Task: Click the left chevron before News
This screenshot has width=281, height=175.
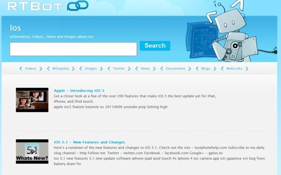Action: [x=137, y=69]
